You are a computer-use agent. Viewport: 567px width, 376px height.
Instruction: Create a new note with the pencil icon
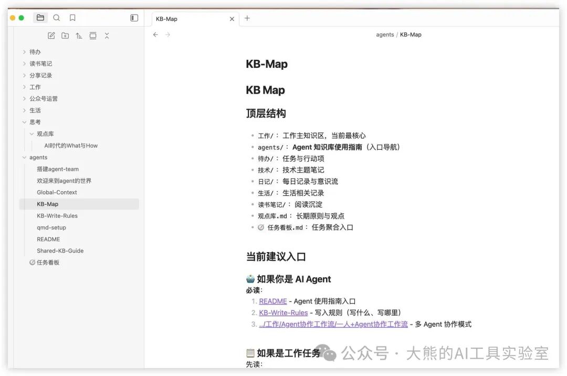[x=51, y=35]
